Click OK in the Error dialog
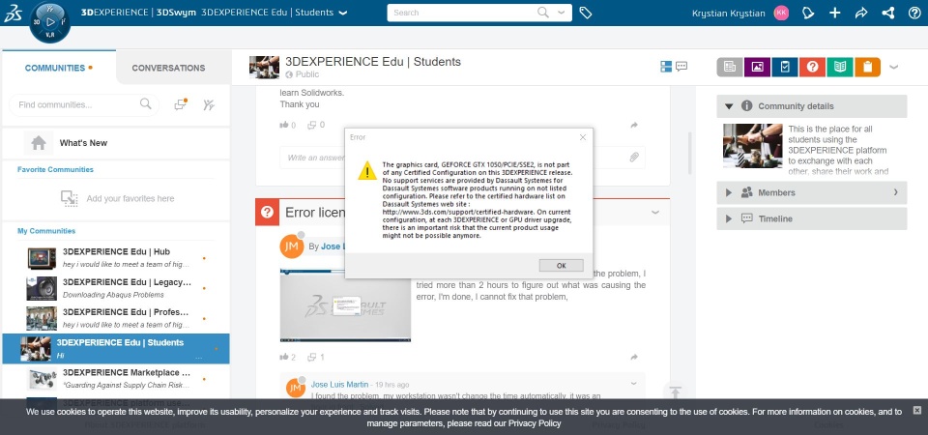This screenshot has width=928, height=435. (561, 265)
